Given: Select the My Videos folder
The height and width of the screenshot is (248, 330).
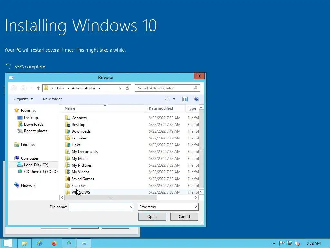Looking at the screenshot, I should click(80, 172).
